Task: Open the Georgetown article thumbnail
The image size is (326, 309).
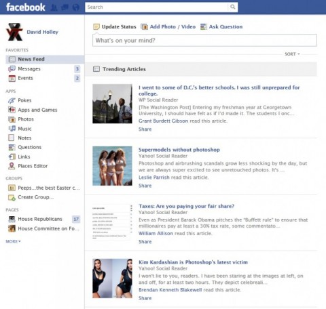Action: click(112, 104)
